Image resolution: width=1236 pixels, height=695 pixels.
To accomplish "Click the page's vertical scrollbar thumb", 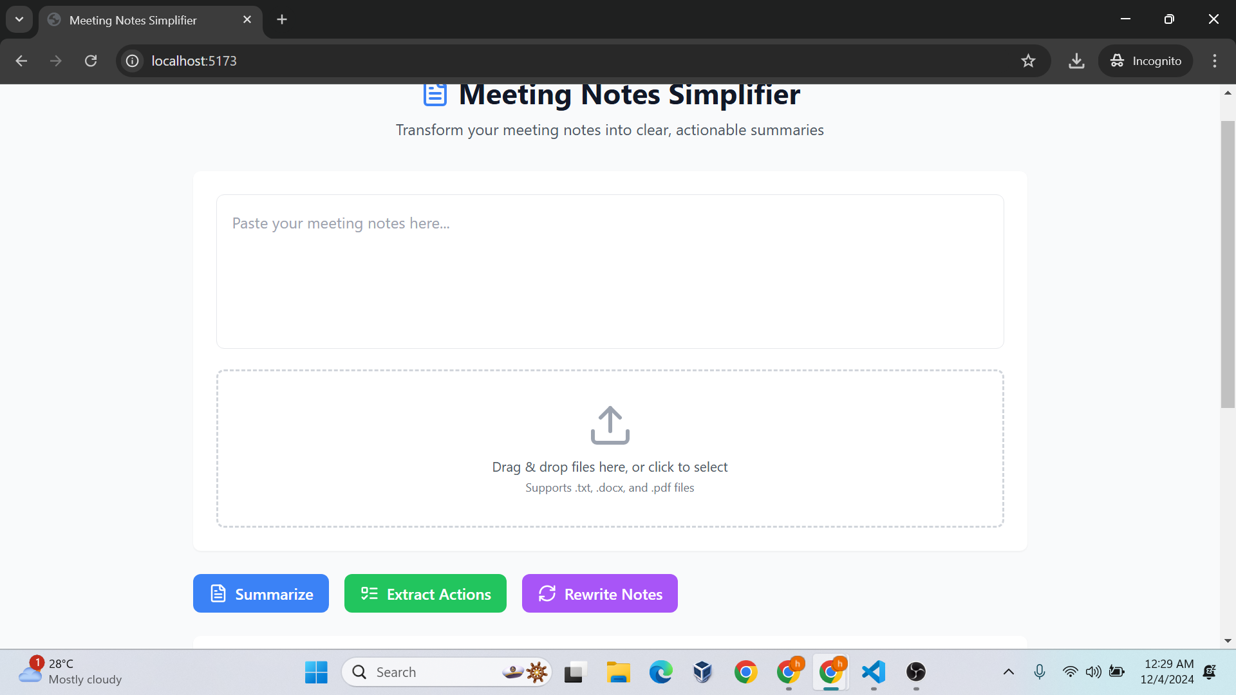I will [1228, 264].
